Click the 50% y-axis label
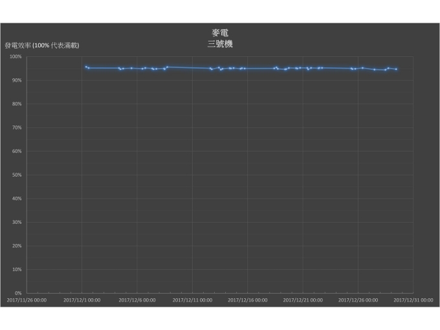The image size is (440, 330). click(17, 175)
